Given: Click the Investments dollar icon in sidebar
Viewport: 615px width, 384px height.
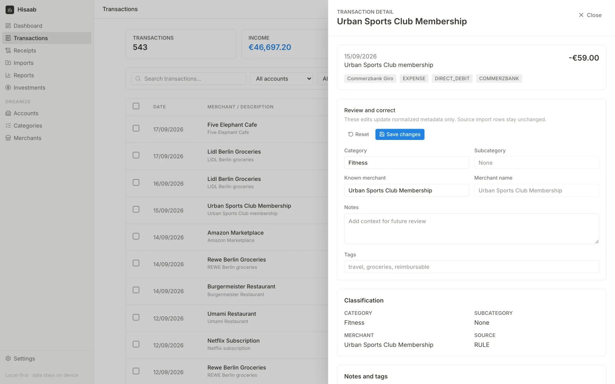Looking at the screenshot, I should click(8, 88).
